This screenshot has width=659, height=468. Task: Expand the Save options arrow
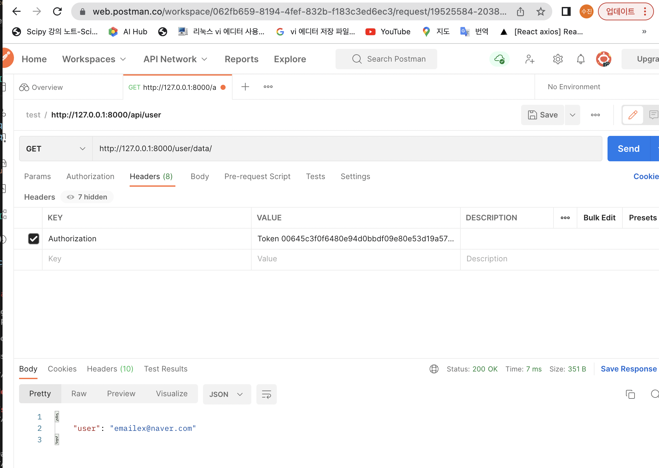(572, 115)
